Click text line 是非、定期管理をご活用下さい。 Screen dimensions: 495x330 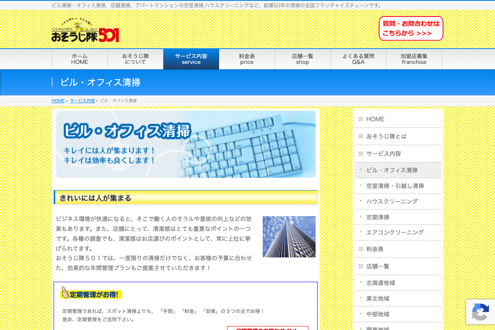click(x=99, y=319)
